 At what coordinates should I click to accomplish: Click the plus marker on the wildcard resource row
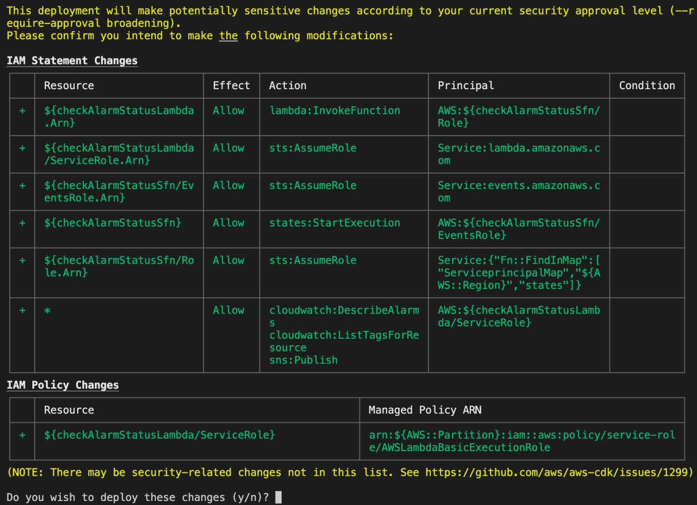tap(22, 310)
